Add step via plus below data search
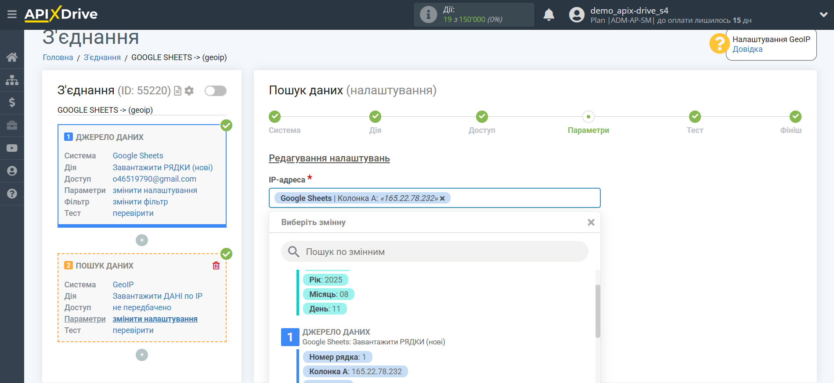Viewport: 834px width, 383px height. click(x=142, y=355)
